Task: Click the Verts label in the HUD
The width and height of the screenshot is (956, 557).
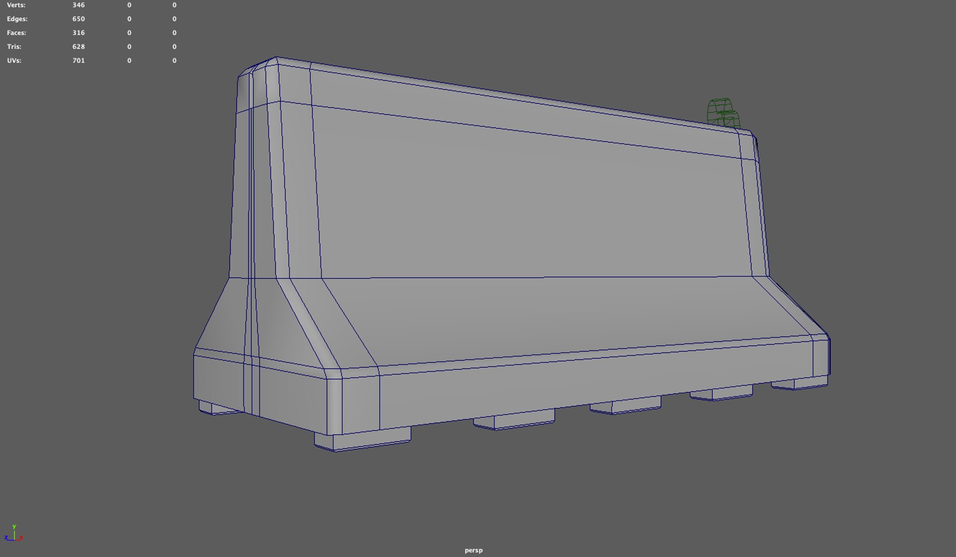Action: (x=16, y=5)
